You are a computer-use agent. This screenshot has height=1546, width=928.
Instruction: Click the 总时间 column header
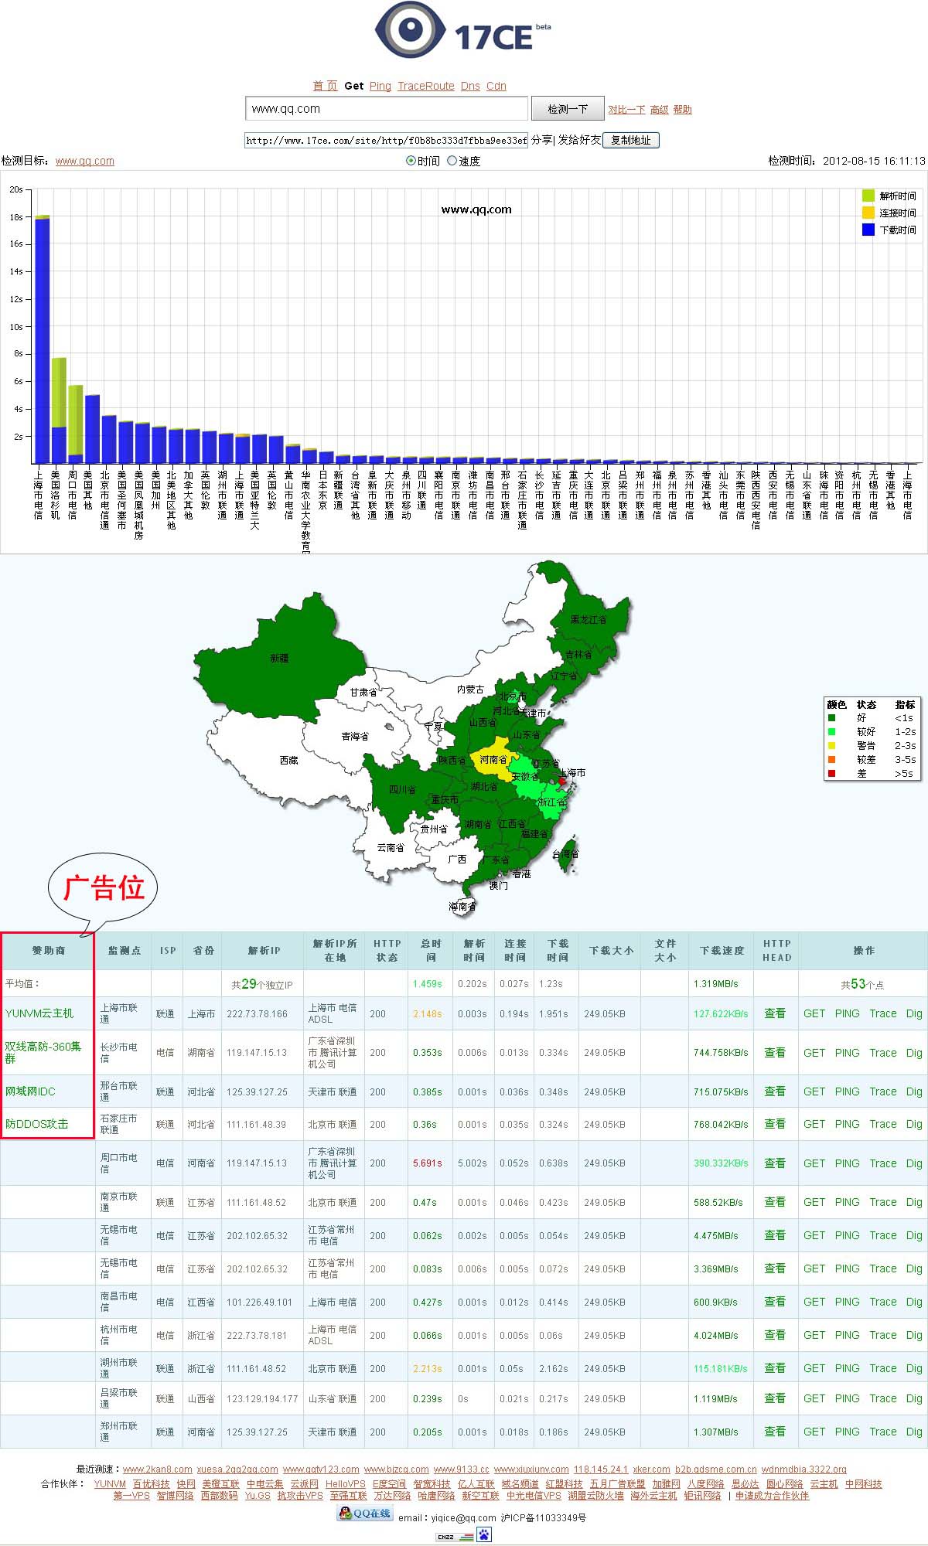click(431, 951)
